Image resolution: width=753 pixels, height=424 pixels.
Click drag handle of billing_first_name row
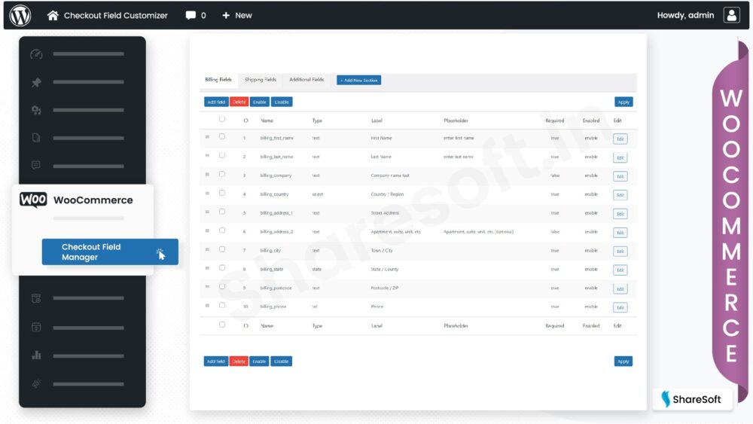(208, 137)
